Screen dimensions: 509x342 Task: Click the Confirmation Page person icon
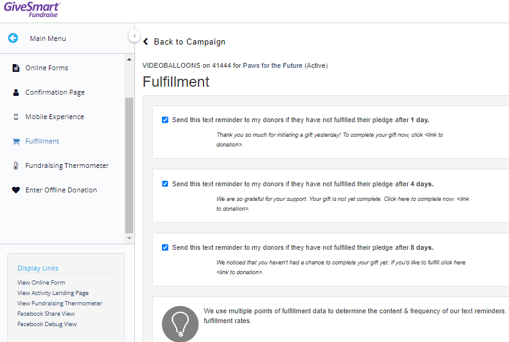[x=16, y=92]
